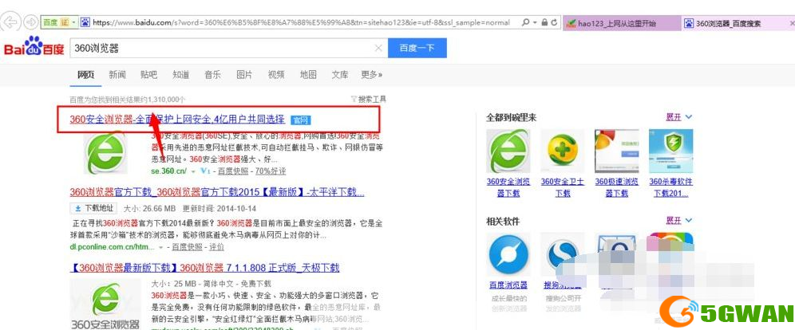Click the 360安全卫士 sidebar icon

click(x=562, y=151)
